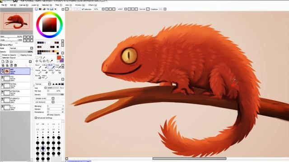The width and height of the screenshot is (289, 162).
Task: Open the Edit menu
Action: 13,5
